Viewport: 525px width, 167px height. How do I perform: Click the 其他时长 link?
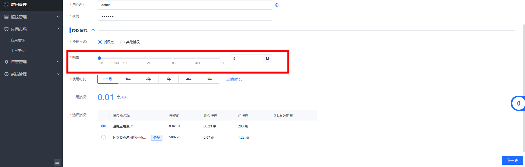[234, 79]
